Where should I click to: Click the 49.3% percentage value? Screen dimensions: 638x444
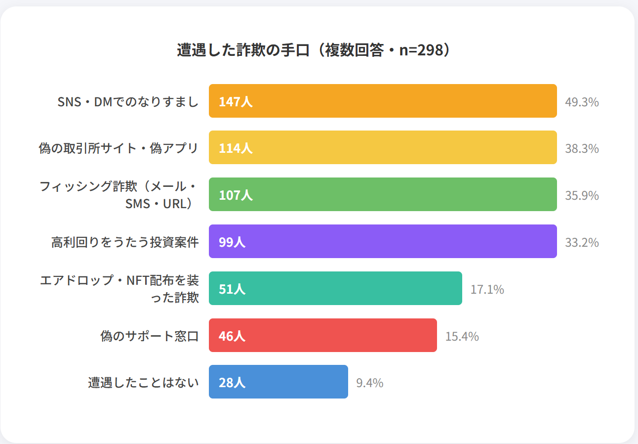click(x=582, y=102)
